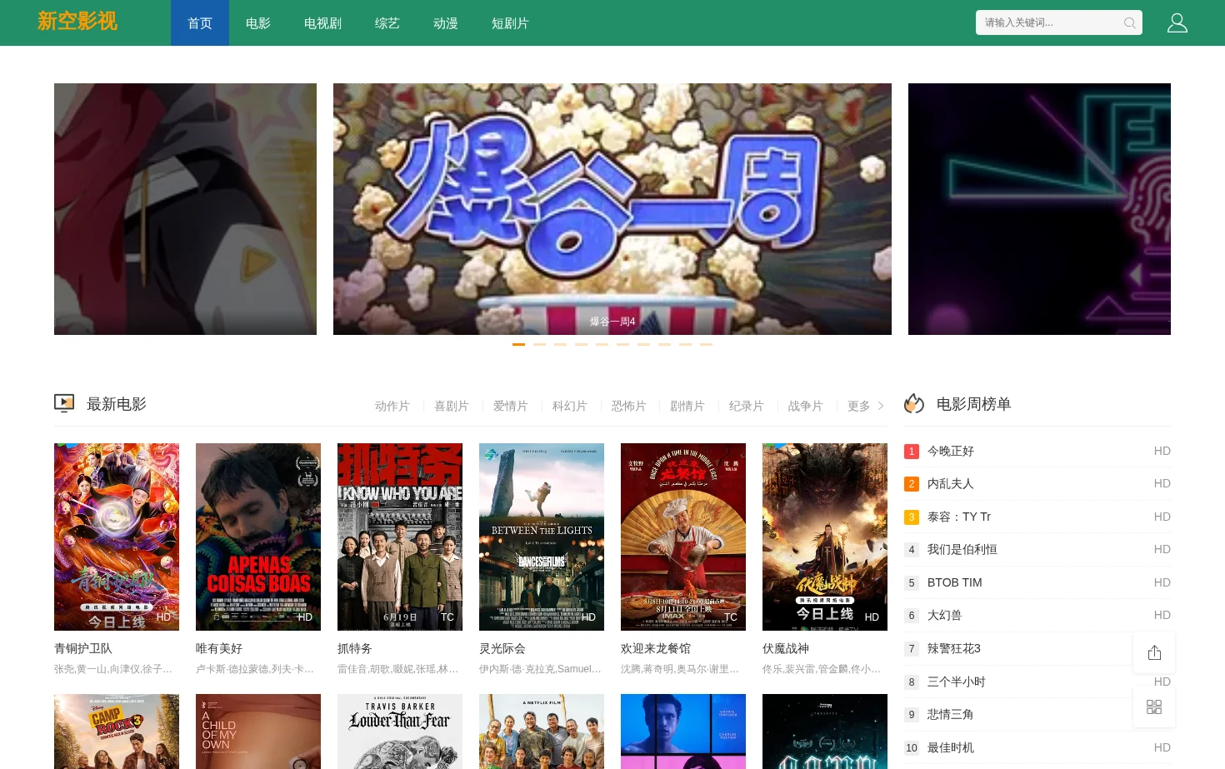Viewport: 1225px width, 769px height.
Task: Open 抓特务 movie poster
Action: coord(400,537)
